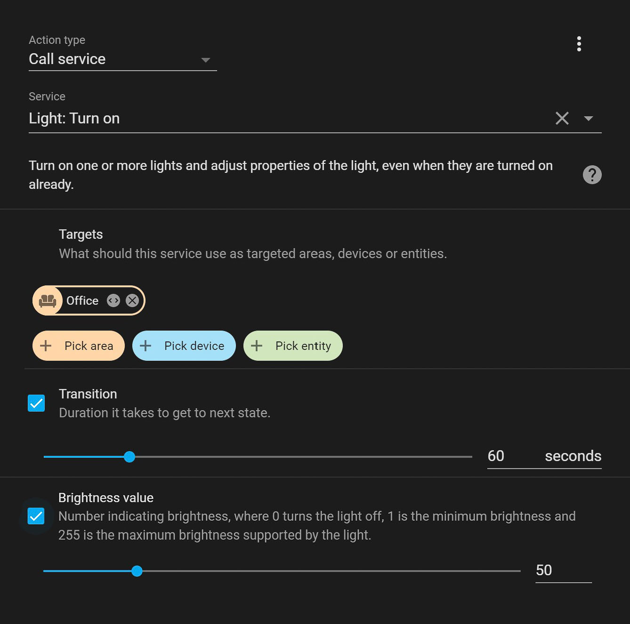630x624 pixels.
Task: Click the plus icon on Pick area
Action: point(45,346)
